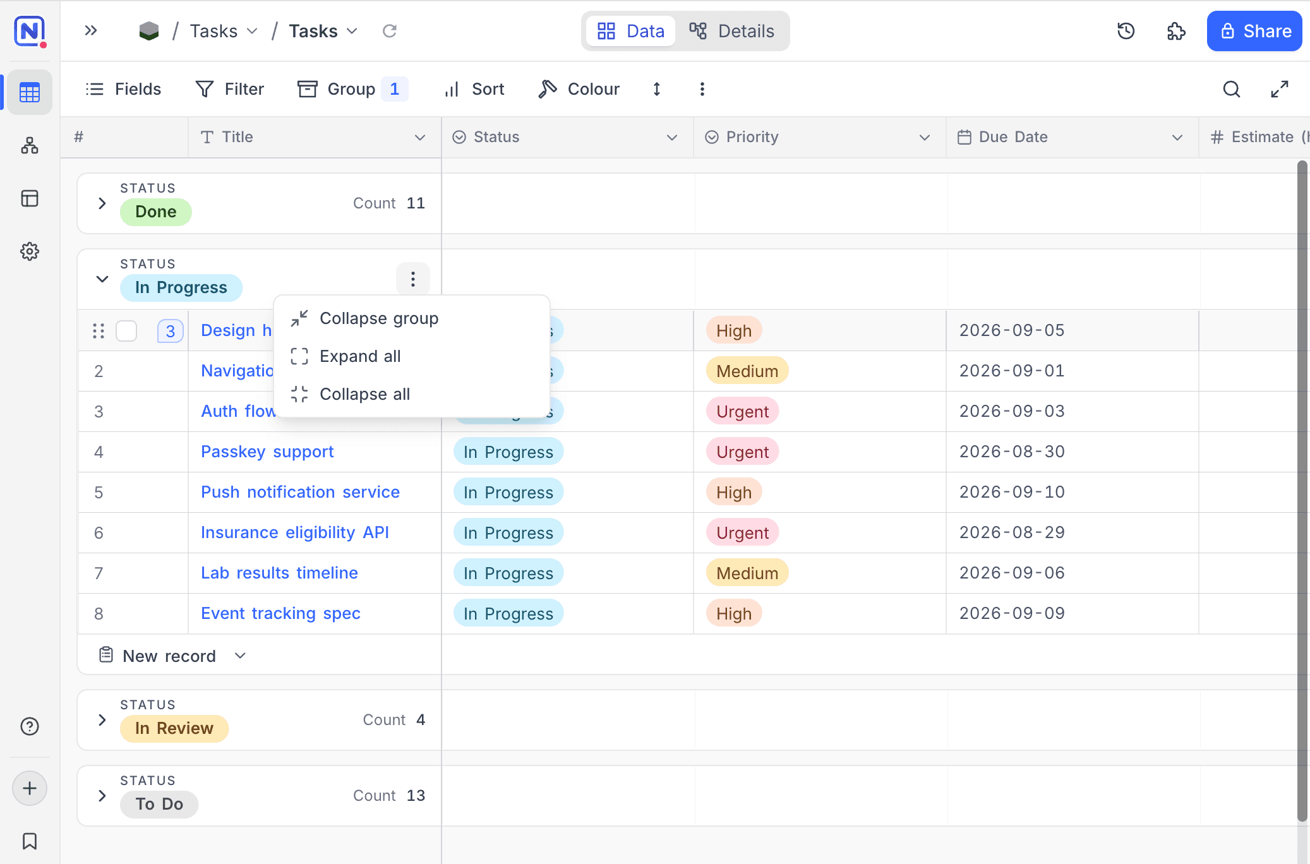The width and height of the screenshot is (1310, 864).
Task: Open the New record dropdown arrow
Action: tap(240, 656)
